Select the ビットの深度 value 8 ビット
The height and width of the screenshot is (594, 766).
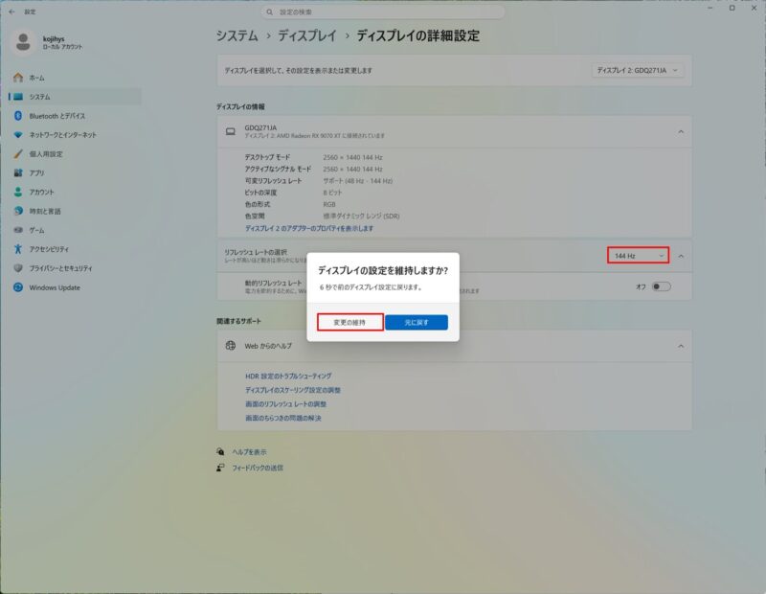332,193
